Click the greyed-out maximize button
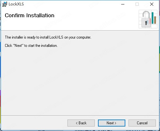 (x=137, y=4)
